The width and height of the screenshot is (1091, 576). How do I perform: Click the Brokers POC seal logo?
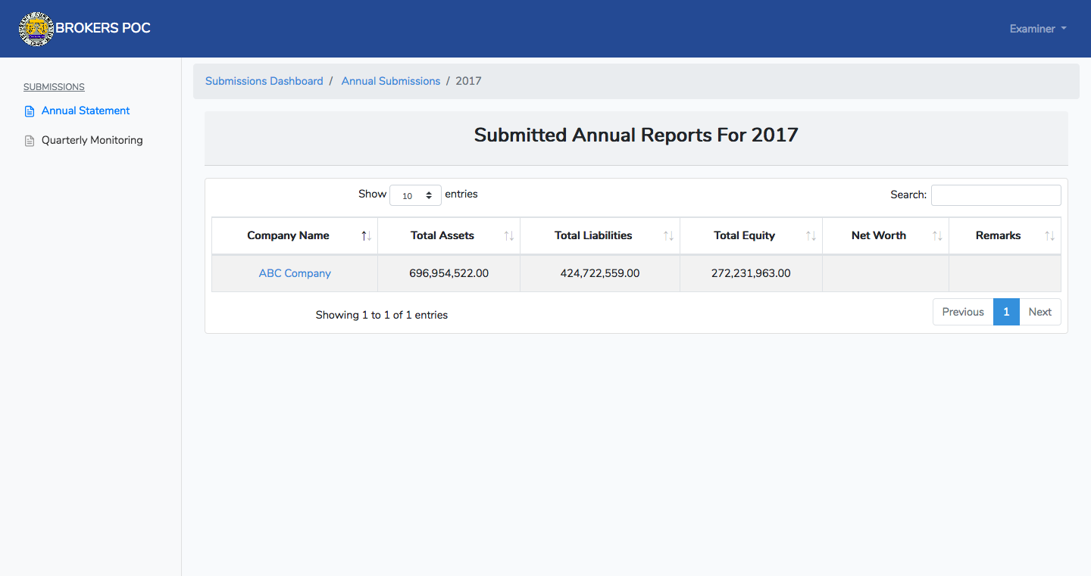[x=36, y=29]
